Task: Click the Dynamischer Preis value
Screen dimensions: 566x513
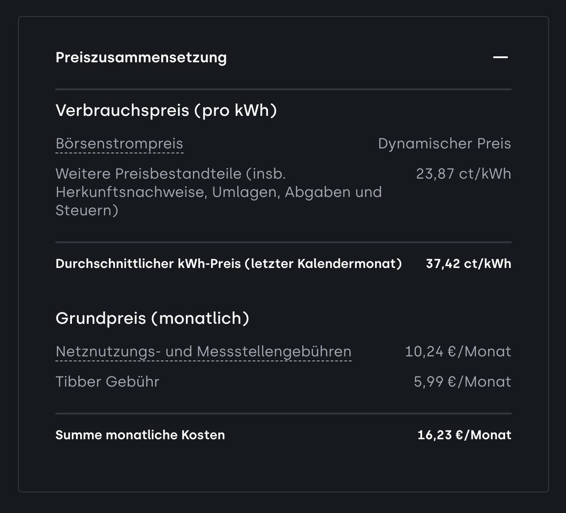Action: click(x=444, y=144)
